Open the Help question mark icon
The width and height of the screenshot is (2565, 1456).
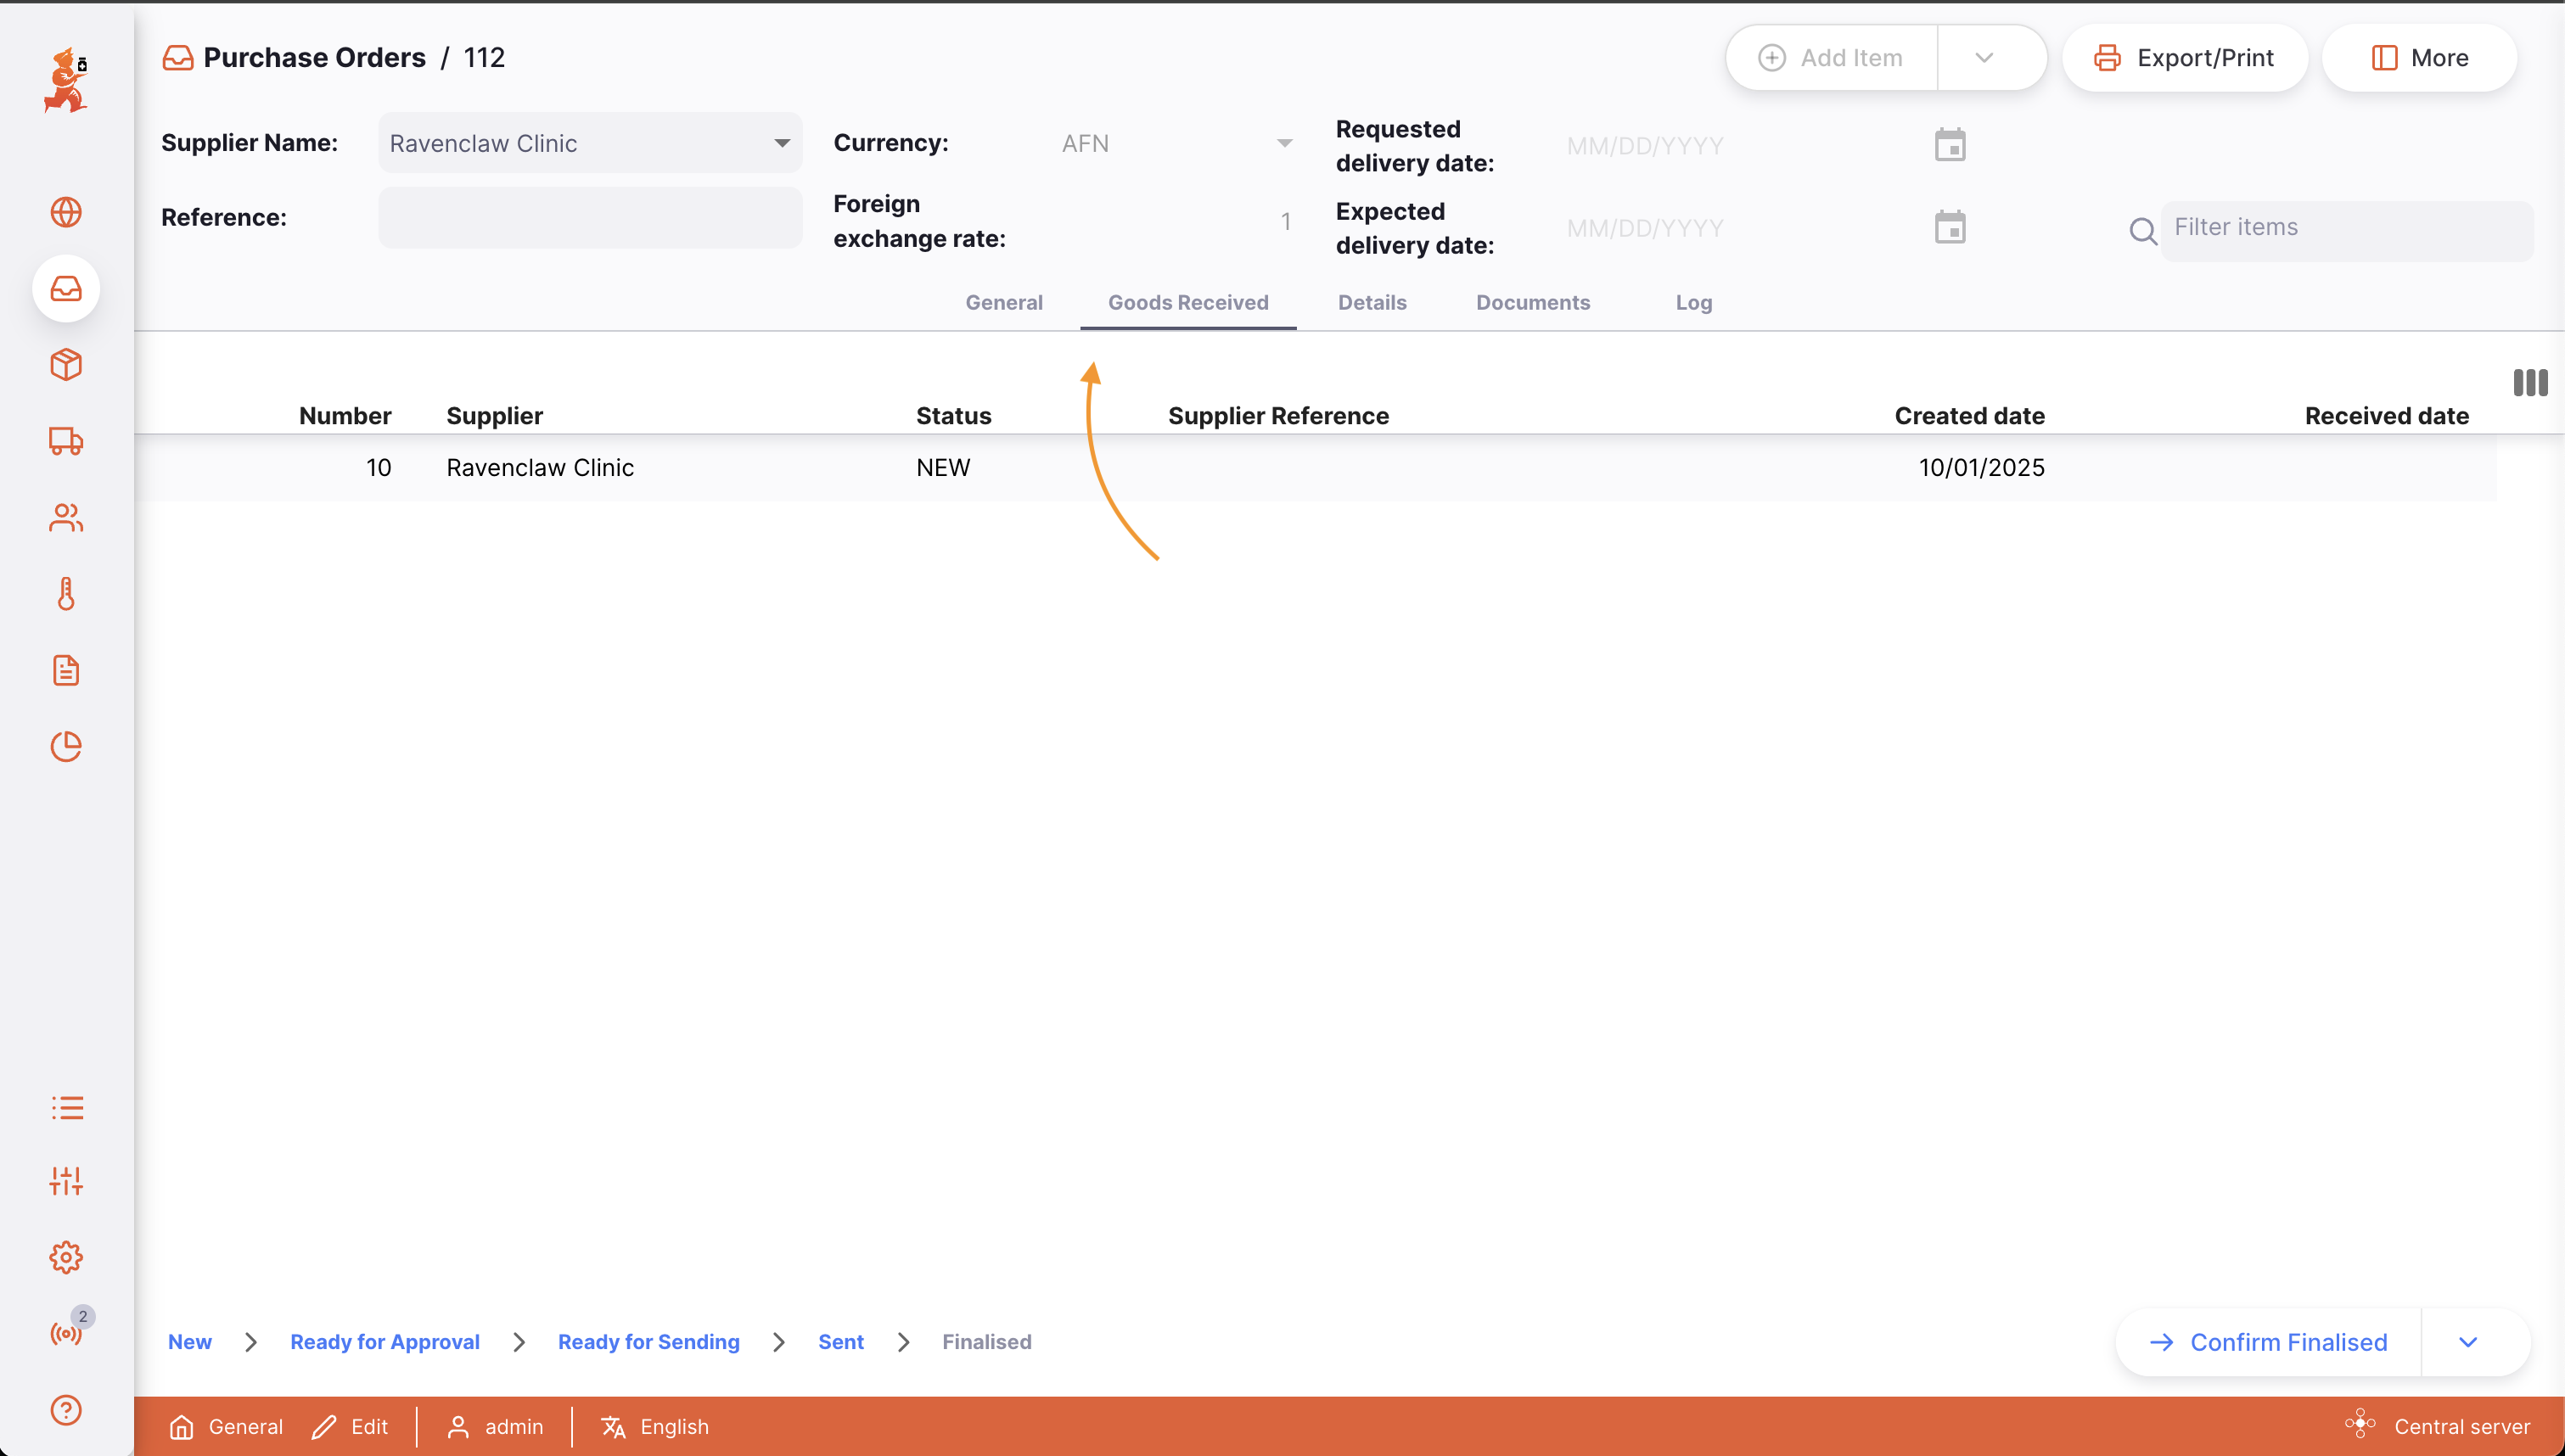pyautogui.click(x=66, y=1410)
